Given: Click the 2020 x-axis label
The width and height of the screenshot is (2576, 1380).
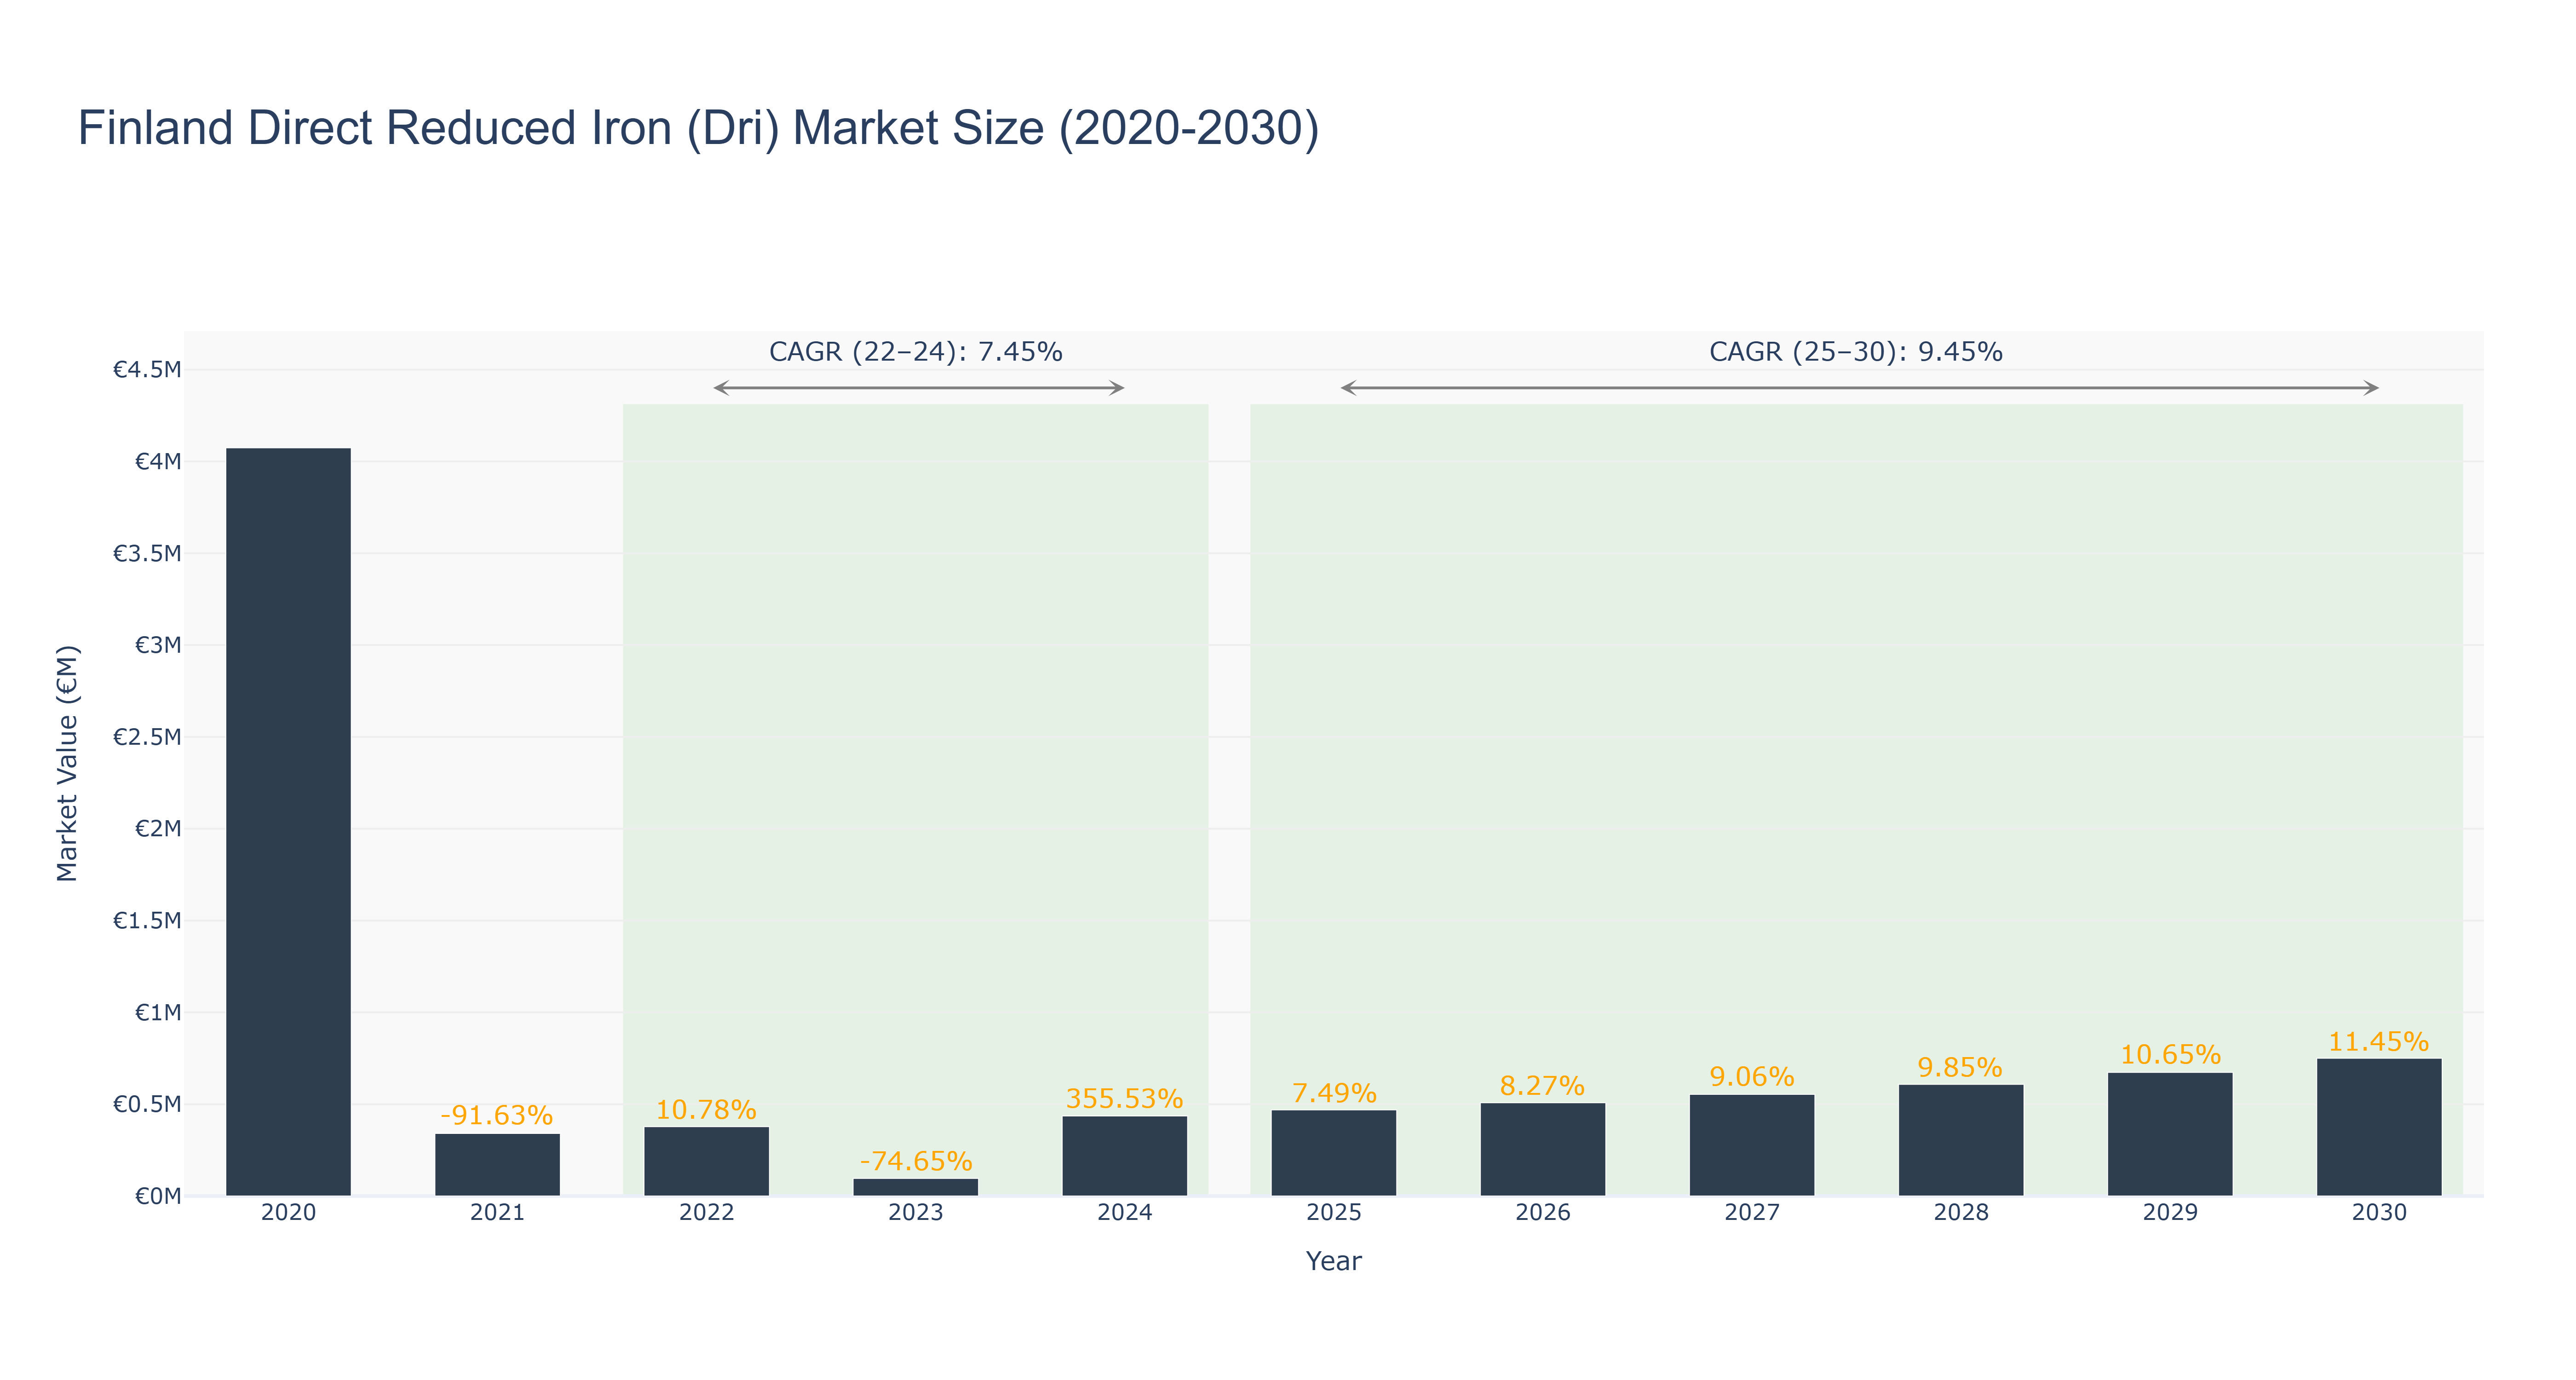Looking at the screenshot, I should click(x=288, y=1213).
